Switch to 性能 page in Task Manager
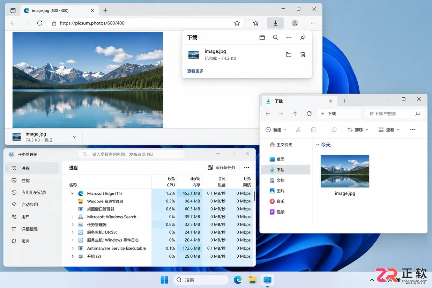The width and height of the screenshot is (432, 288). point(32,180)
